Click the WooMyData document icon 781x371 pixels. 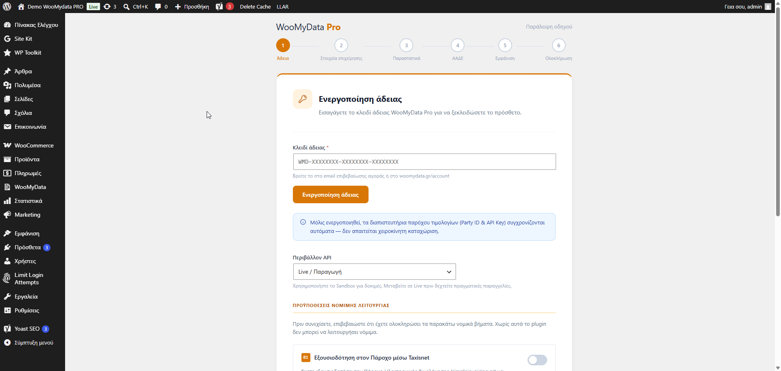(7, 187)
